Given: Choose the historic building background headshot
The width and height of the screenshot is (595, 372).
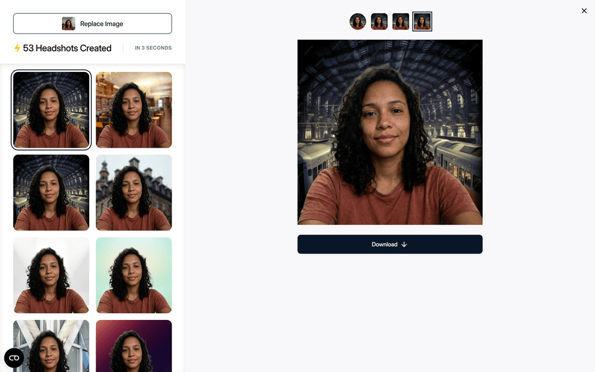Looking at the screenshot, I should point(134,192).
